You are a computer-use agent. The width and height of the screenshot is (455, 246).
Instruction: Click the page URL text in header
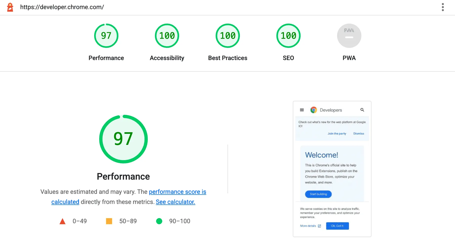coord(62,7)
